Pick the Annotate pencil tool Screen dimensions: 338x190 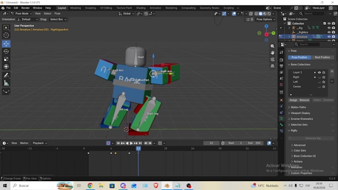click(x=6, y=75)
